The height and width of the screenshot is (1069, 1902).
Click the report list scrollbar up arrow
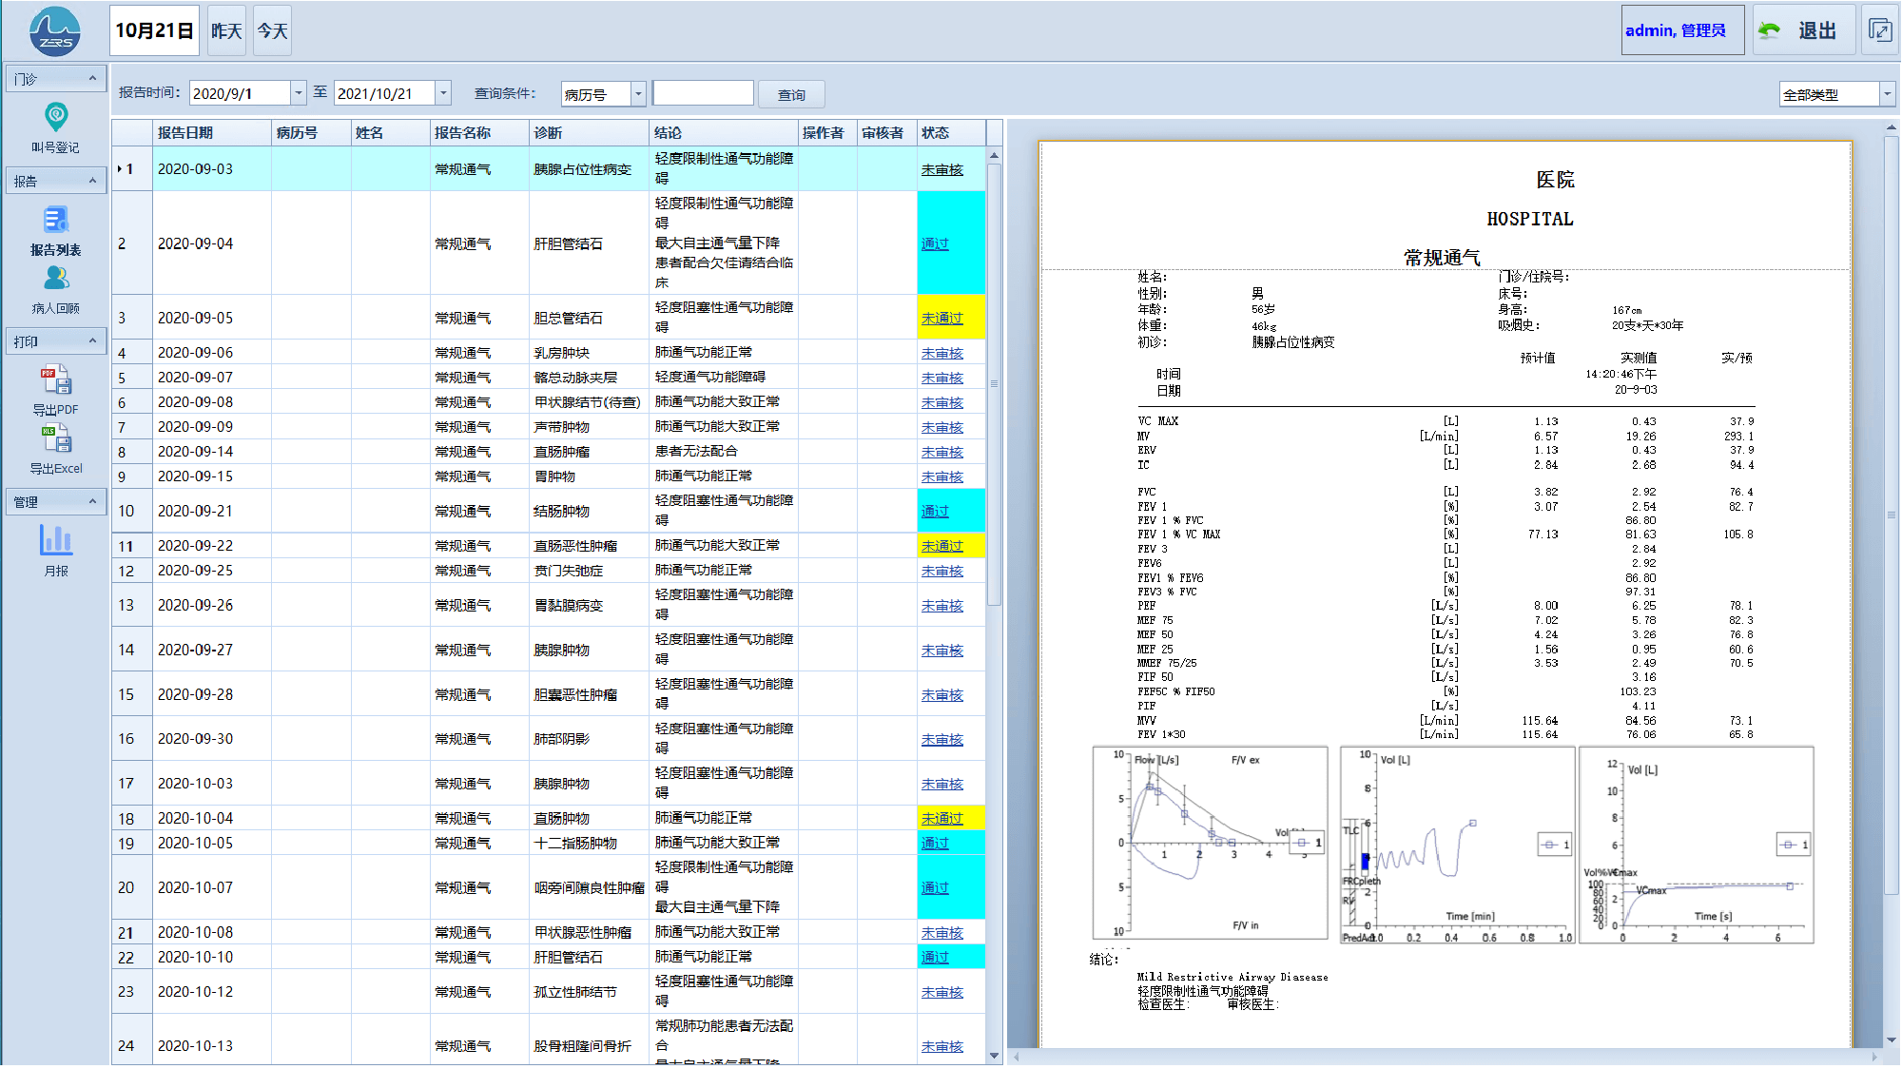pyautogui.click(x=994, y=154)
